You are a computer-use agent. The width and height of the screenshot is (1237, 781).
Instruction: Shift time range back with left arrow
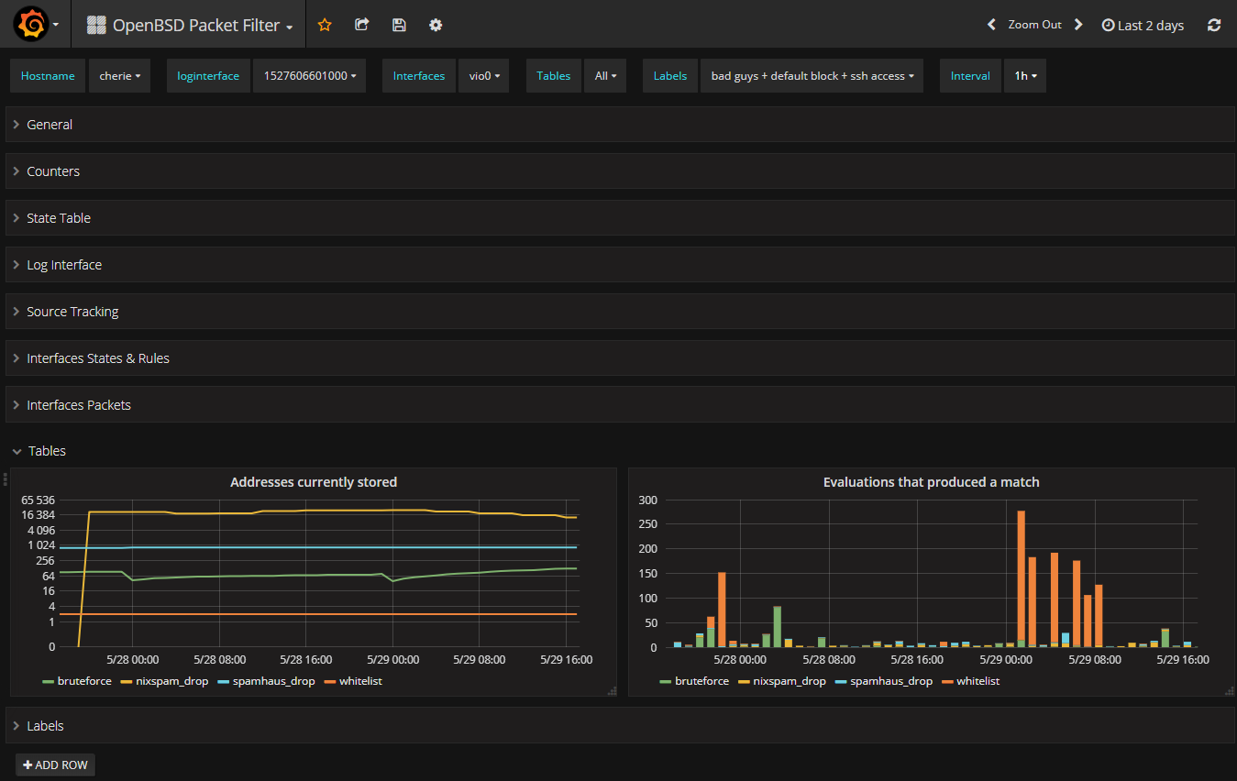[x=991, y=25]
